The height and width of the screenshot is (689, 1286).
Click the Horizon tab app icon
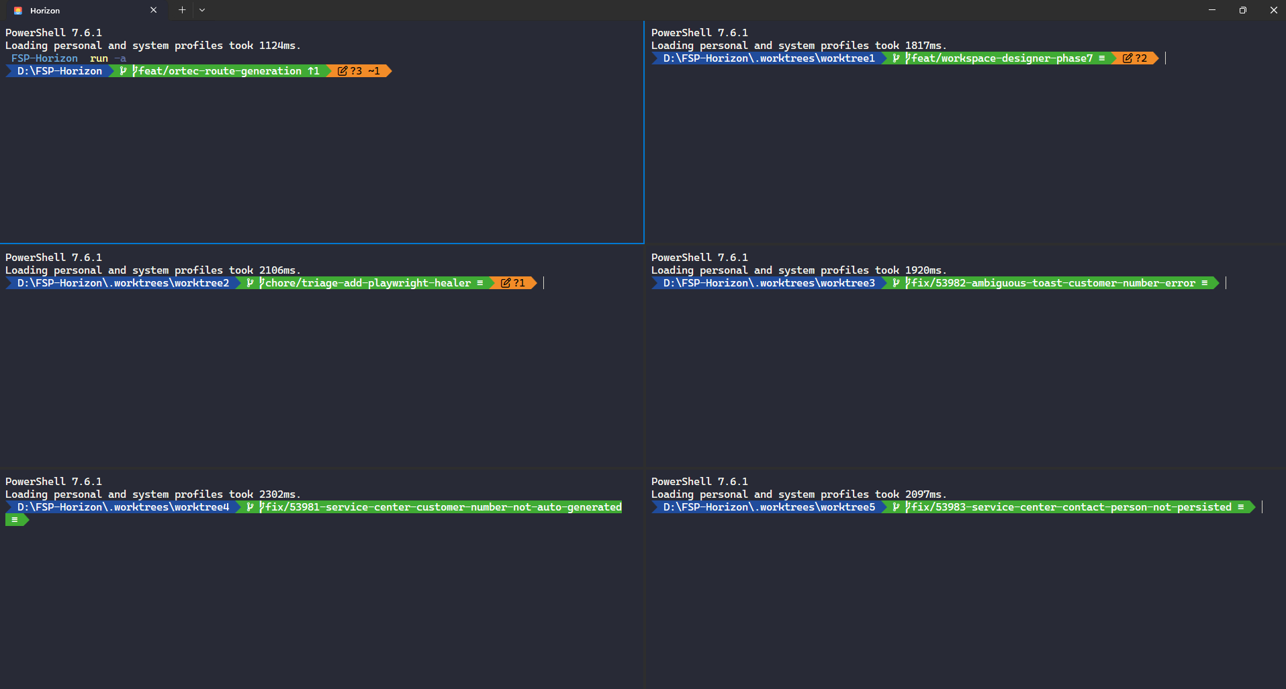(x=18, y=11)
